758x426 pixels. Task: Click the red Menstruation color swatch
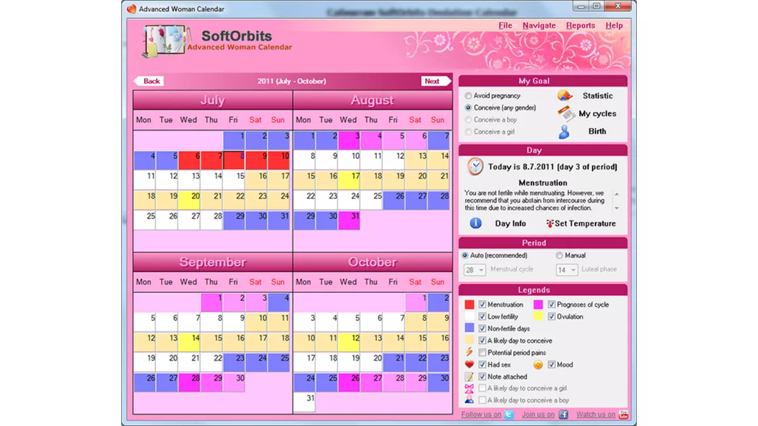coord(469,305)
